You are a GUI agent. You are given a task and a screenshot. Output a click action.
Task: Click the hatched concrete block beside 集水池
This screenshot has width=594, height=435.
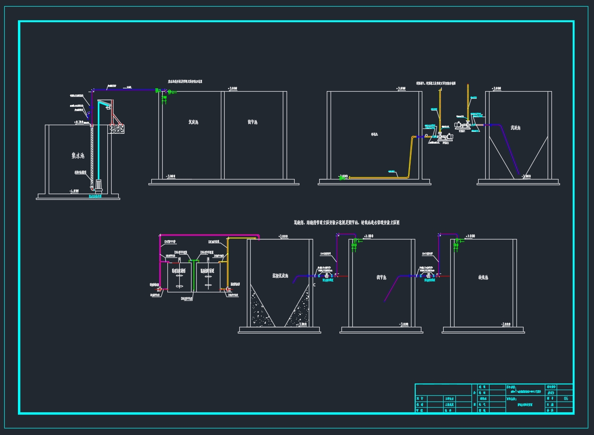pos(116,128)
